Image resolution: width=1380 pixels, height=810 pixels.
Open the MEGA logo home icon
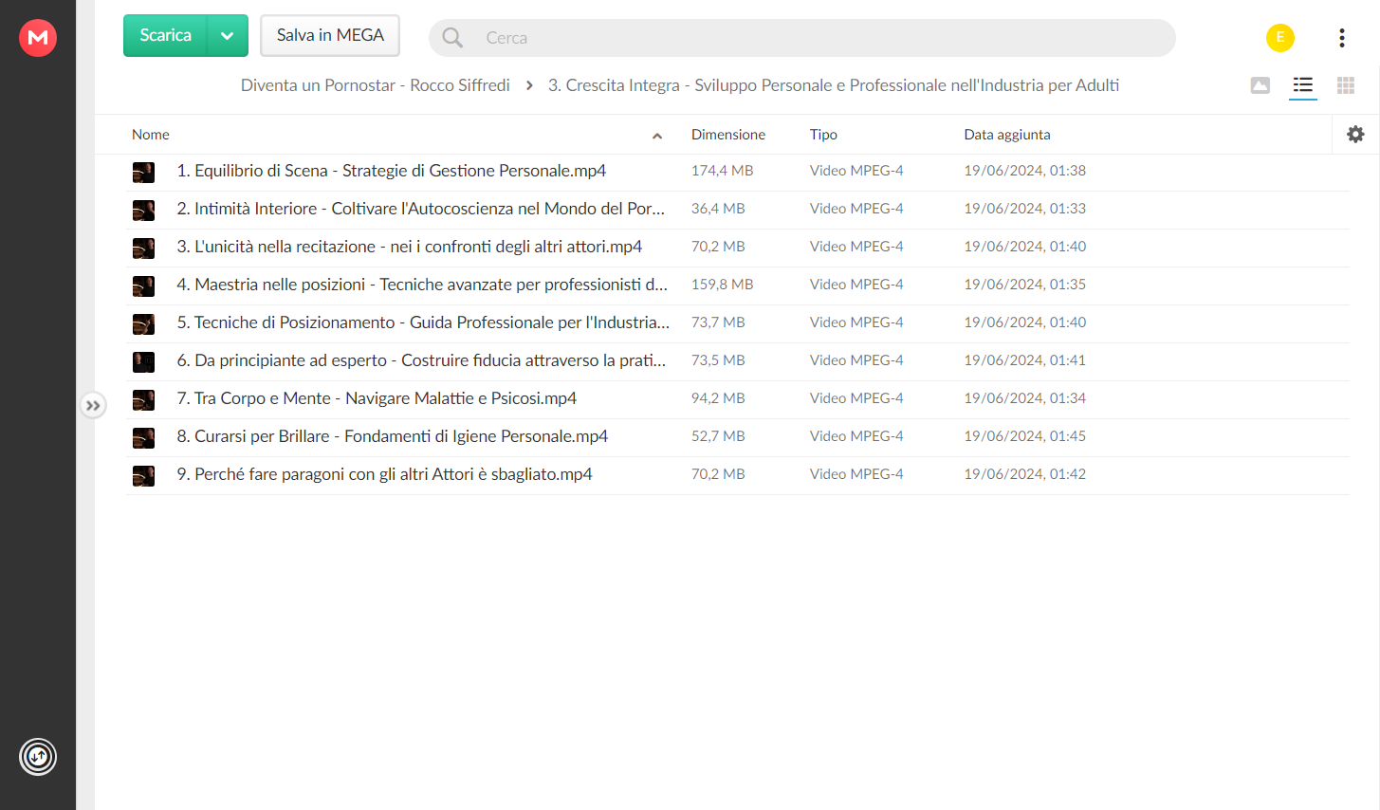click(x=38, y=38)
